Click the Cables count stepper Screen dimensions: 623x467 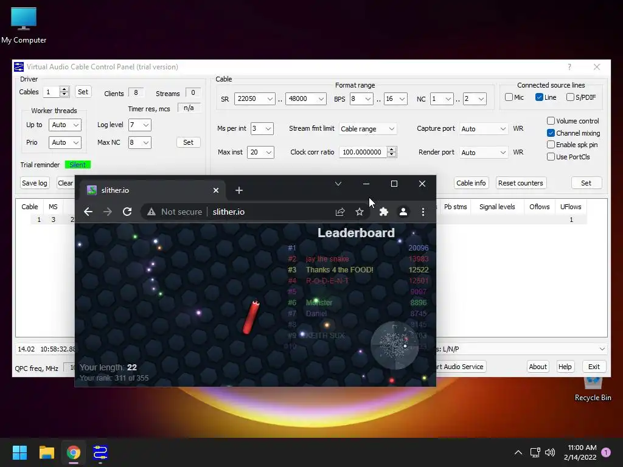click(64, 92)
